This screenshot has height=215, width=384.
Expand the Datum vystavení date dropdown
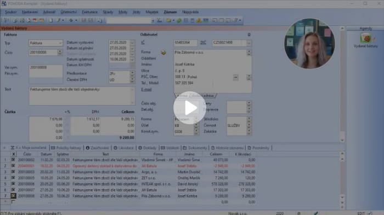(x=132, y=43)
